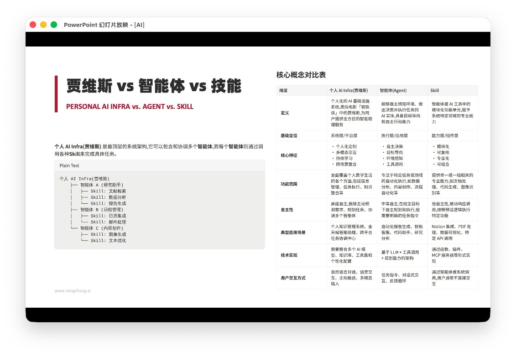This screenshot has height=356, width=516.
Task: Click the "跨场景整合" bullet item
Action: click(x=346, y=164)
